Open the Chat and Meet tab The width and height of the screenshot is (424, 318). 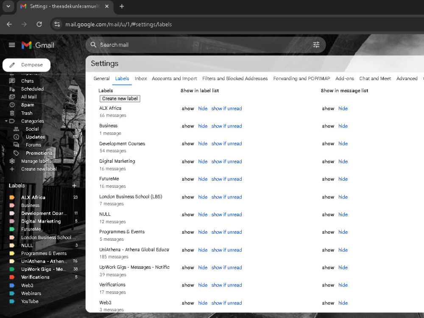click(375, 78)
